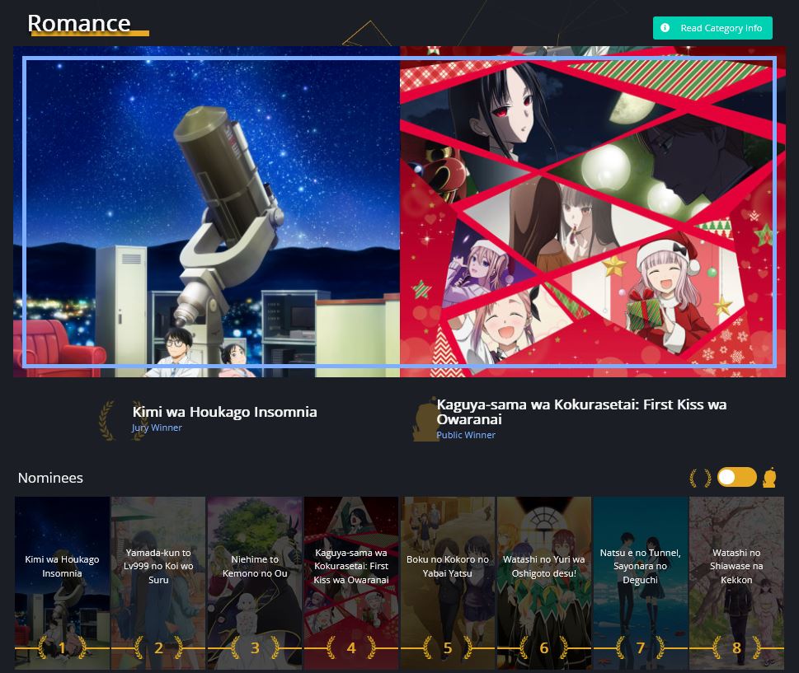Click the Read Category Info button
The width and height of the screenshot is (799, 673).
(x=712, y=28)
